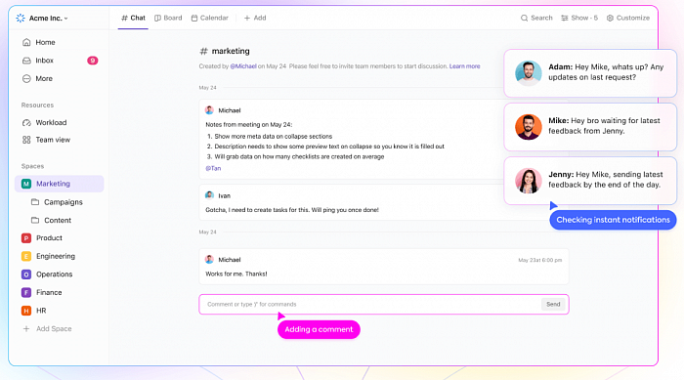This screenshot has height=380, width=684.
Task: Click Adam's profile photo
Action: click(x=529, y=73)
